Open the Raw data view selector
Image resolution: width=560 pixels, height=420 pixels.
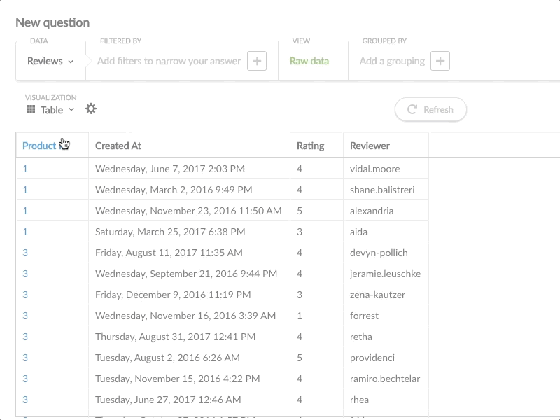coord(309,61)
